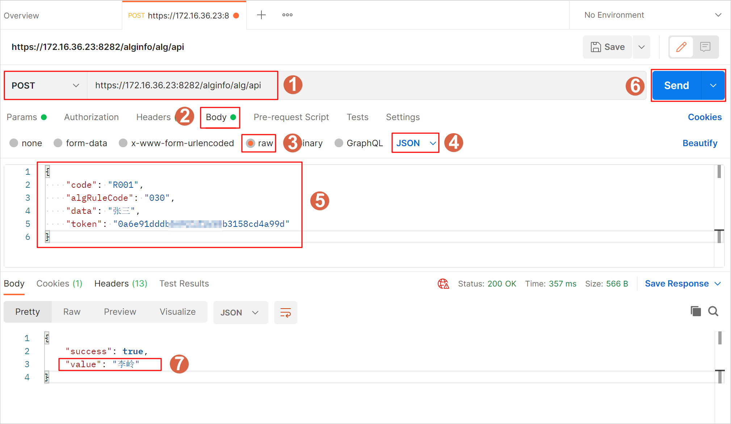This screenshot has width=731, height=424.
Task: Search the response with magnifier icon
Action: [x=713, y=311]
